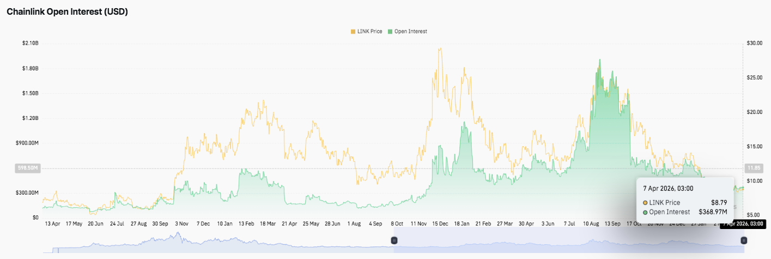Select the 10 Aug date on the x-axis

tap(591, 224)
